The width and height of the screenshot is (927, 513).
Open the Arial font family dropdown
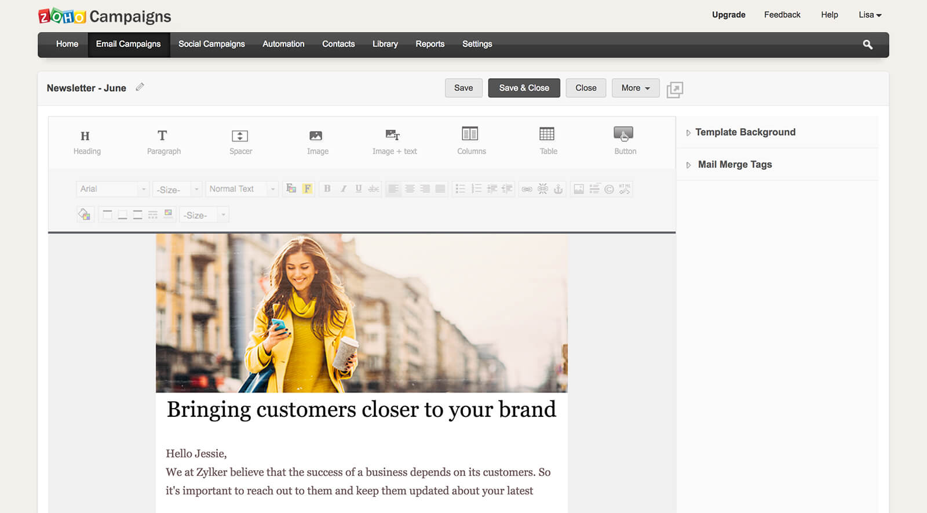(112, 189)
